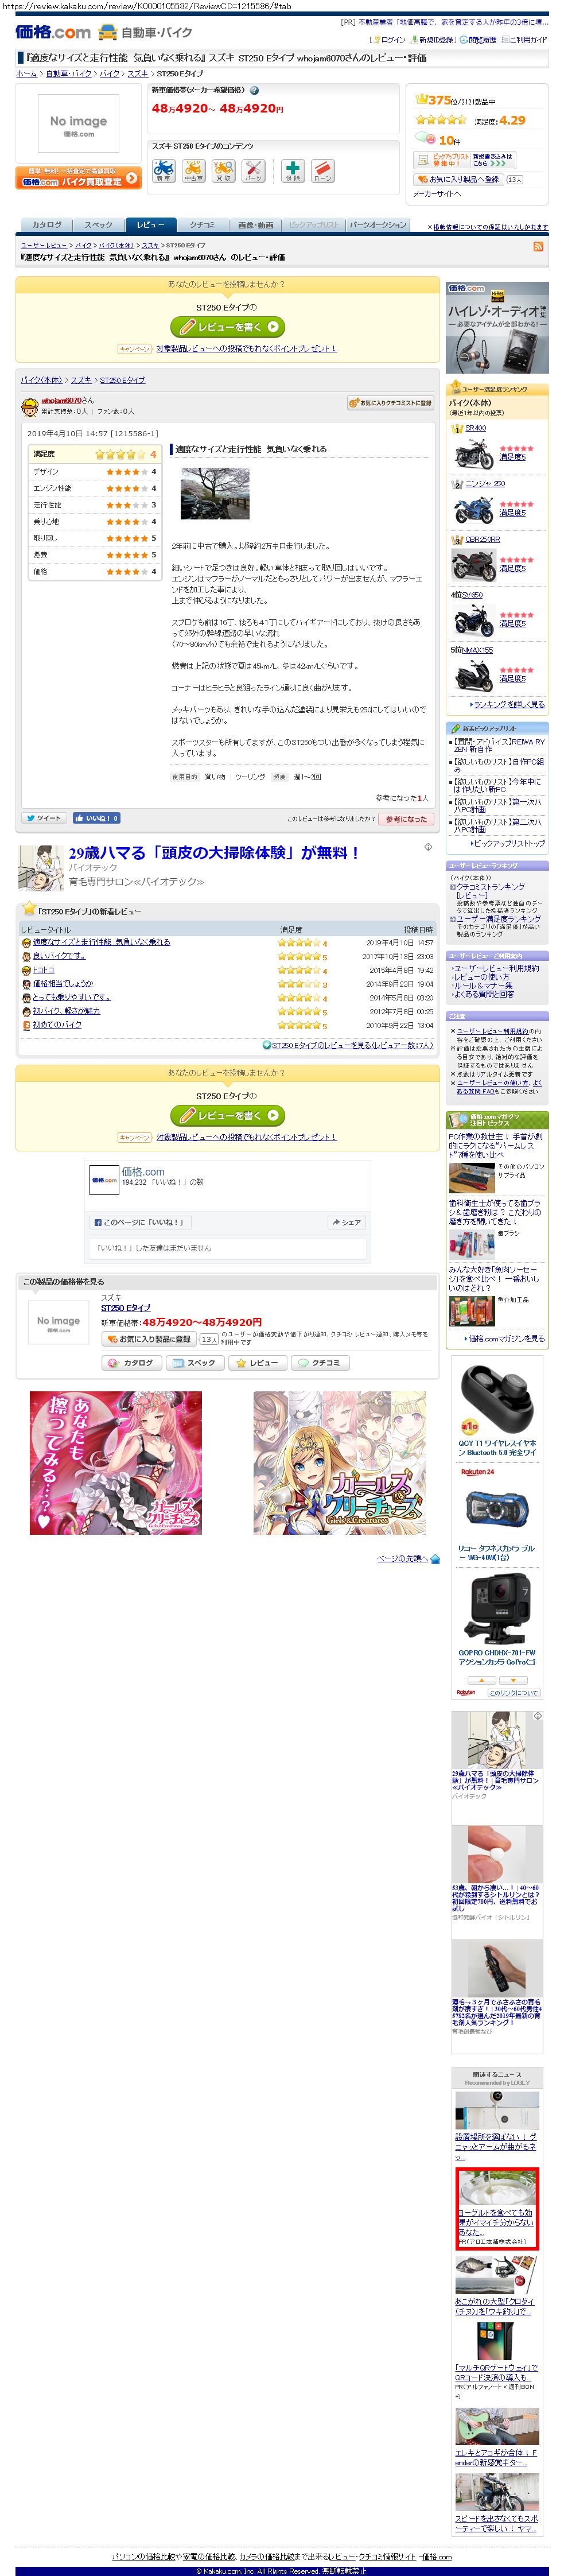Click the バイク買取査定 orange banner
Image resolution: width=564 pixels, height=2576 pixels.
78,178
